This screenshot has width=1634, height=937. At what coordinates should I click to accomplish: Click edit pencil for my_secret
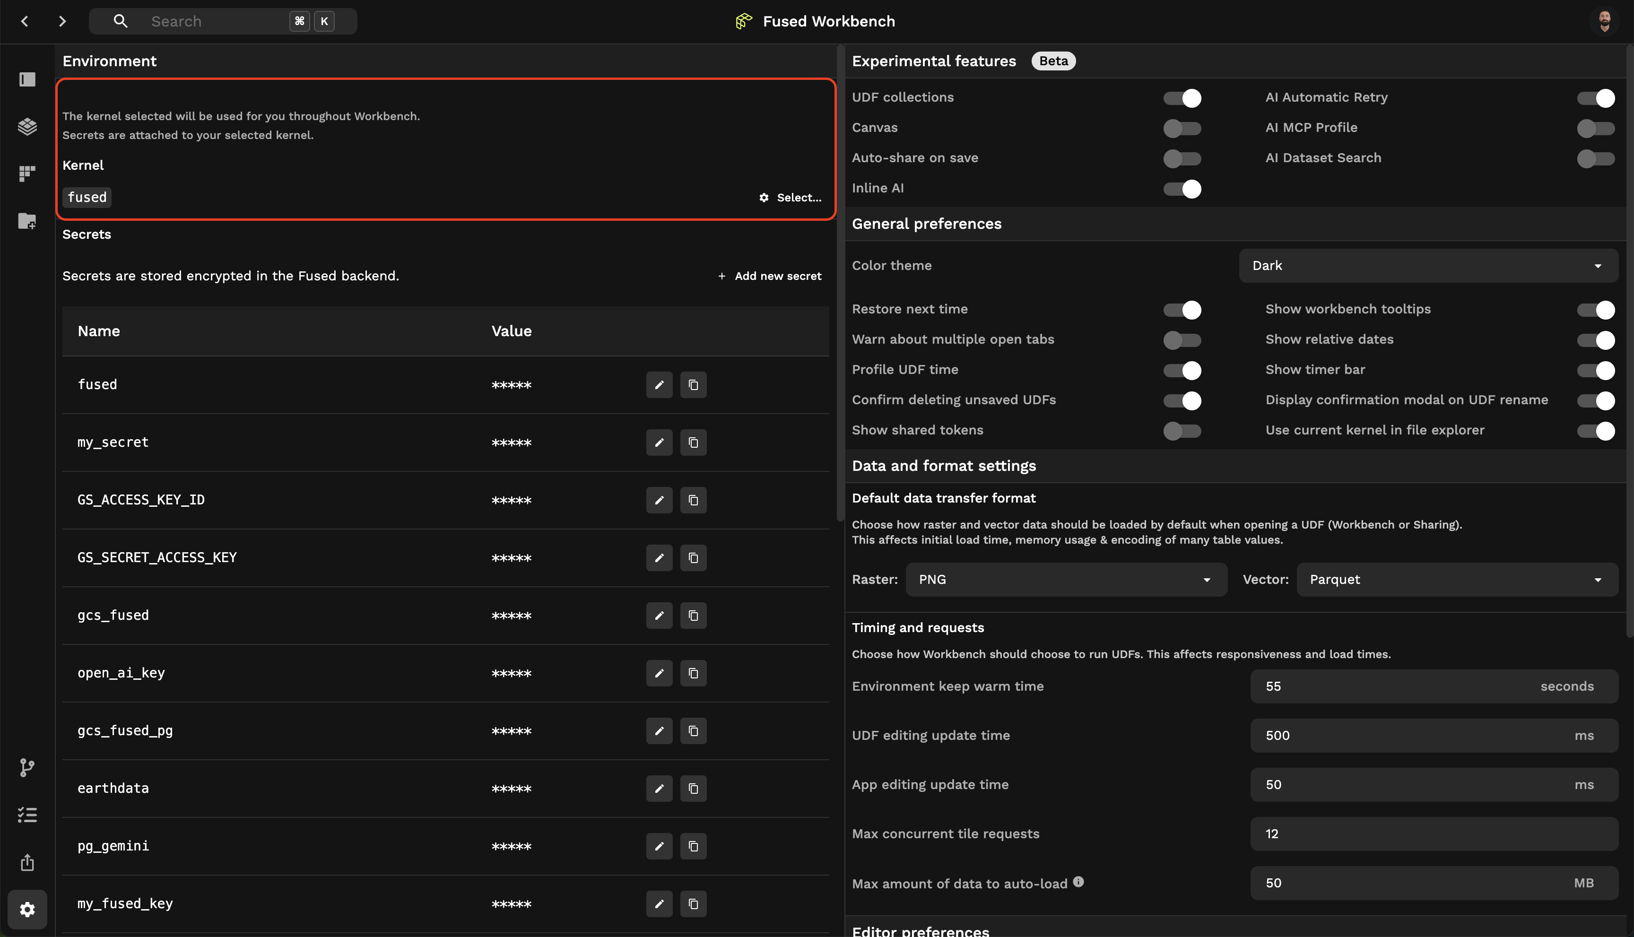(659, 443)
